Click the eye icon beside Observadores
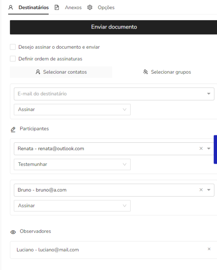The height and width of the screenshot is (270, 217). point(13,232)
